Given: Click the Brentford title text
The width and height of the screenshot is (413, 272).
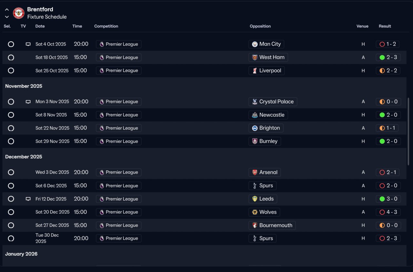Looking at the screenshot, I should point(40,9).
